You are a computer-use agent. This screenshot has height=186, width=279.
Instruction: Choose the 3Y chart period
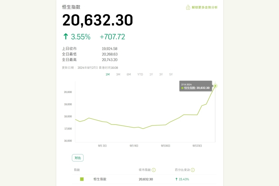[x=161, y=74]
